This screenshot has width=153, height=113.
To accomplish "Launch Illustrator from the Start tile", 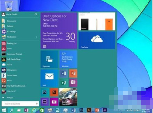I will point(54,92).
